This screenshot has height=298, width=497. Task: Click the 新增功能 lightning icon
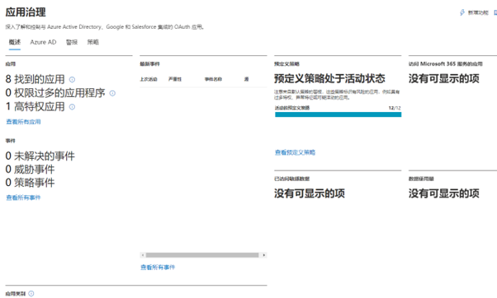pyautogui.click(x=462, y=12)
